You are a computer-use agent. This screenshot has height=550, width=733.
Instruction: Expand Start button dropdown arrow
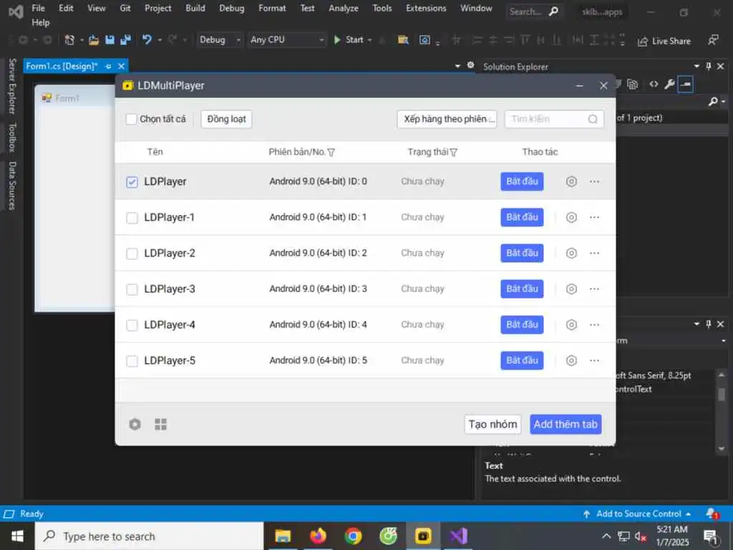click(370, 40)
